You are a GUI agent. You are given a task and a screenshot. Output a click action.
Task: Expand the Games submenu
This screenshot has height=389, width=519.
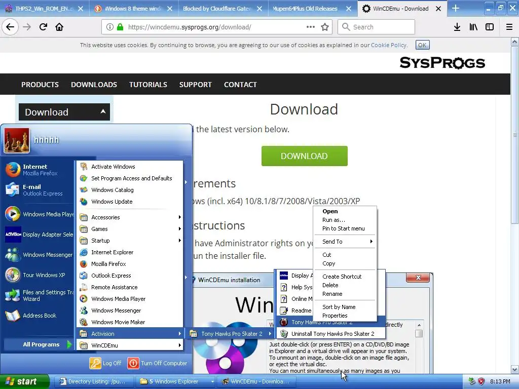[x=130, y=229]
